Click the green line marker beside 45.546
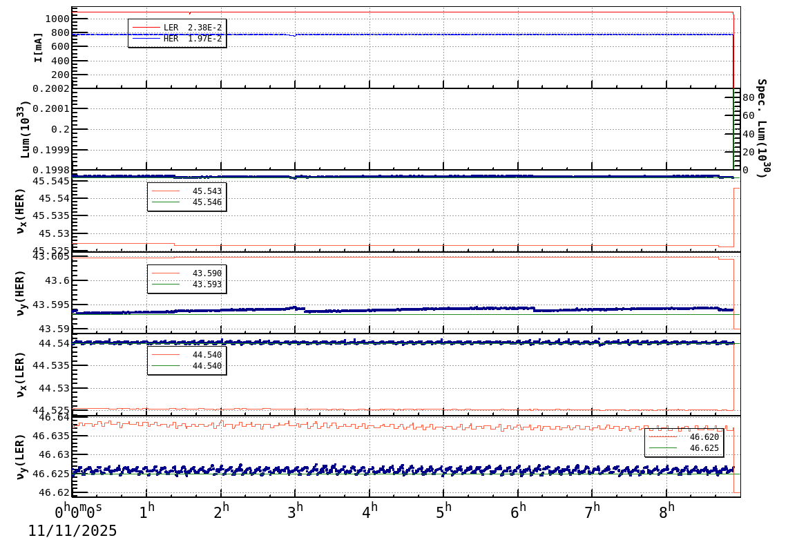 [166, 202]
